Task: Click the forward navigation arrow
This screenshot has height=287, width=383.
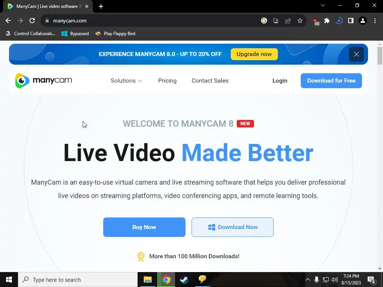Action: coord(20,21)
